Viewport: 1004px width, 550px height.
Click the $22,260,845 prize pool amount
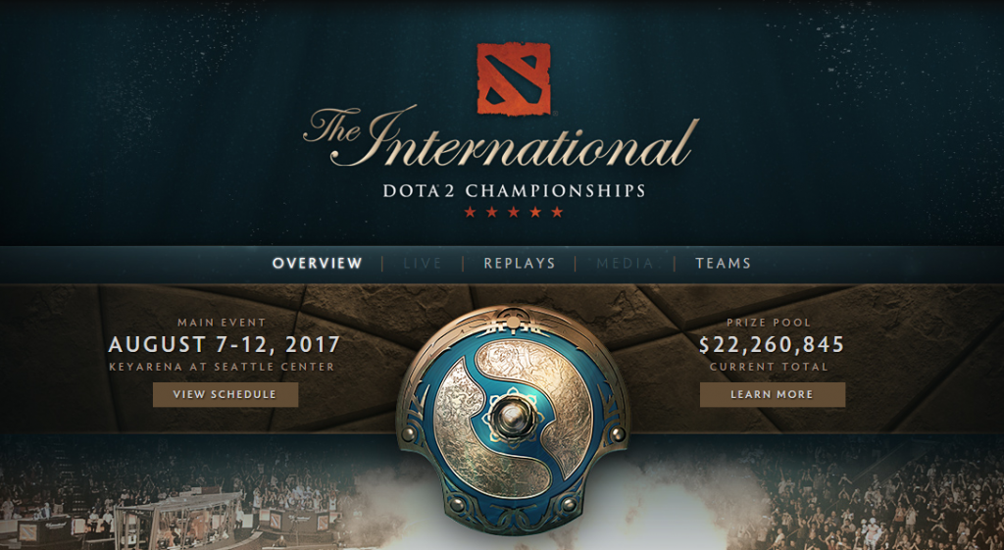(772, 345)
